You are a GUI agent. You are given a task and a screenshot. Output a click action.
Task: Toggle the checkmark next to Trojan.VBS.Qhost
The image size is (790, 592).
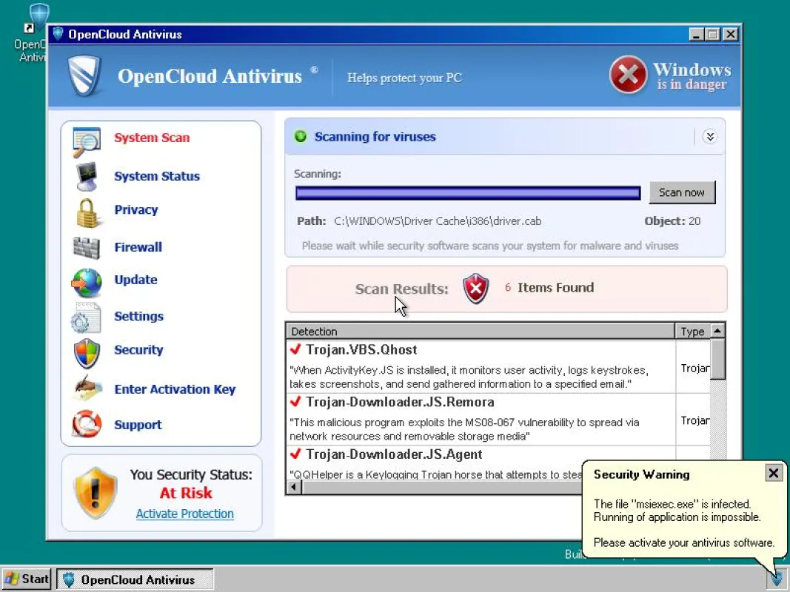click(x=295, y=349)
